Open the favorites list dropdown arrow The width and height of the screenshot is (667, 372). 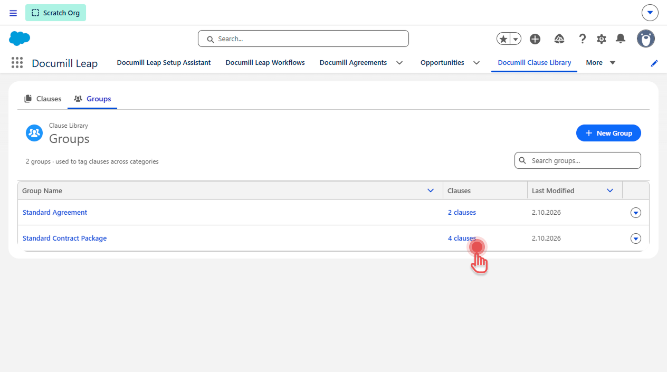click(516, 39)
